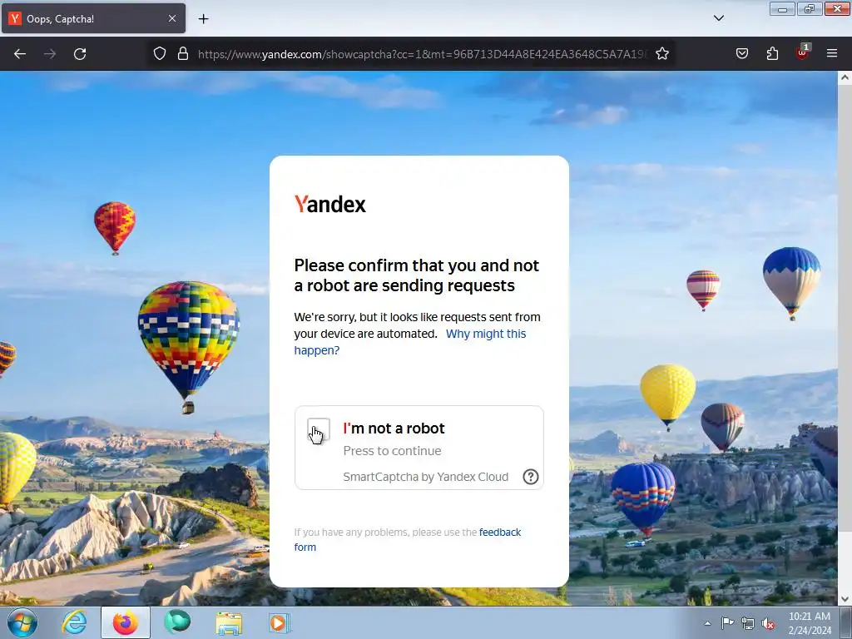Click the "Press to continue" text
This screenshot has width=852, height=639.
(392, 450)
